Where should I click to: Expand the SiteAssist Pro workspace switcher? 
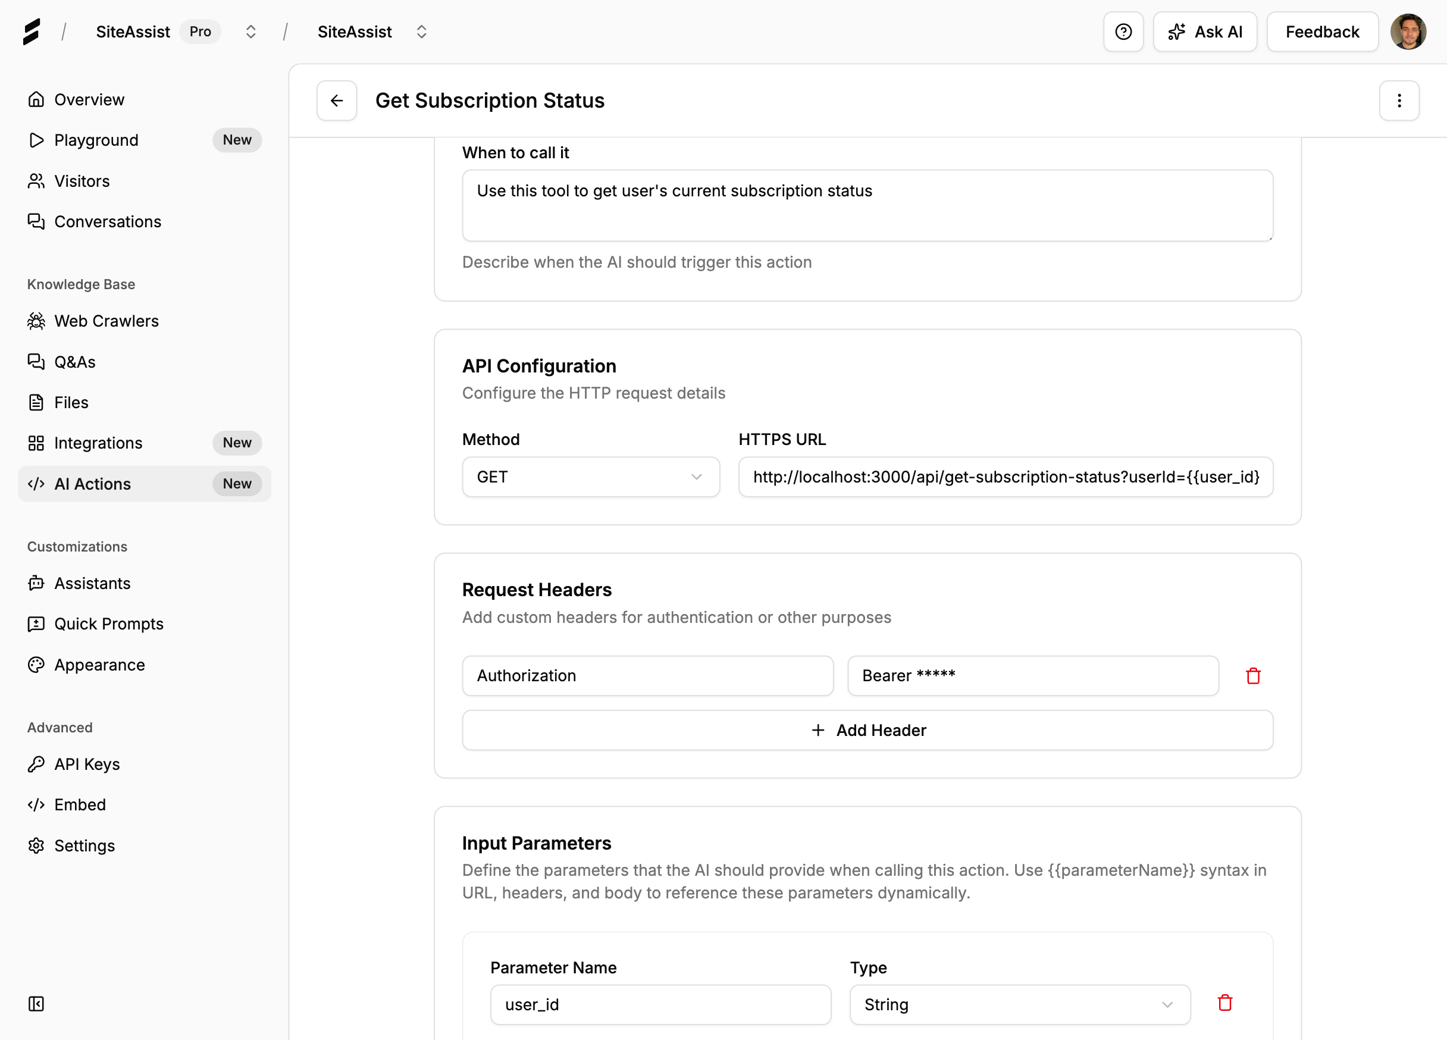[250, 32]
